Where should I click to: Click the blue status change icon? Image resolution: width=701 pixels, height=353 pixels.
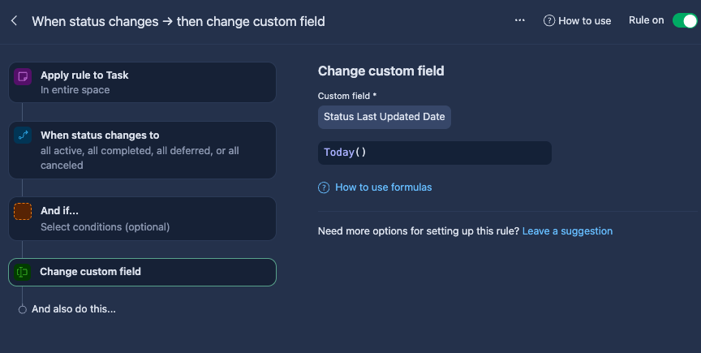(x=23, y=136)
